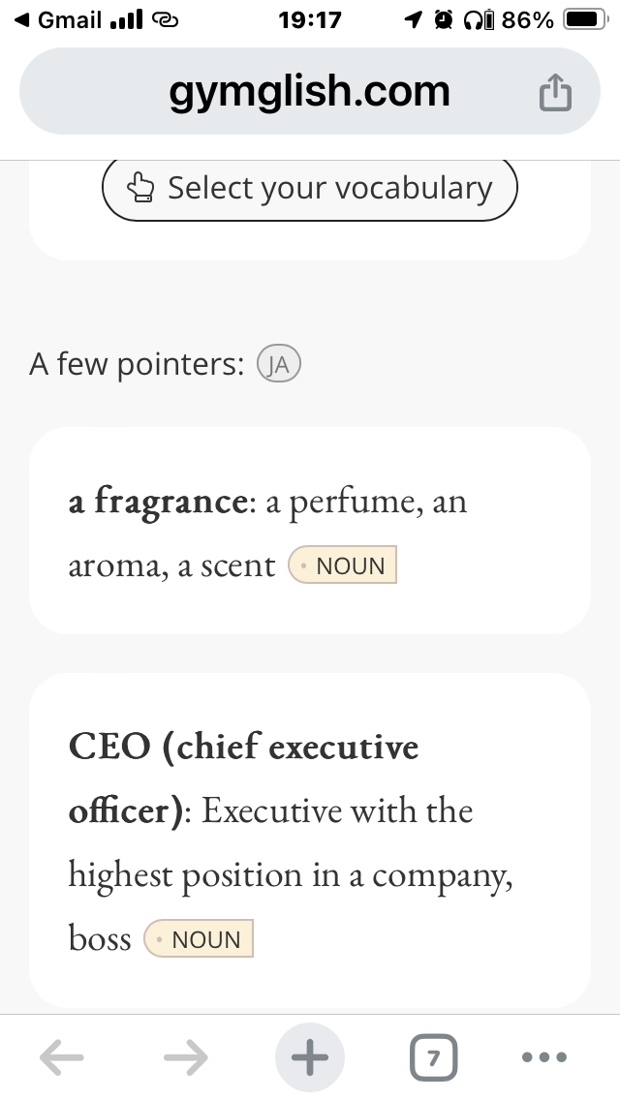
Task: Tap the battery indicator in status bar
Action: point(585,19)
